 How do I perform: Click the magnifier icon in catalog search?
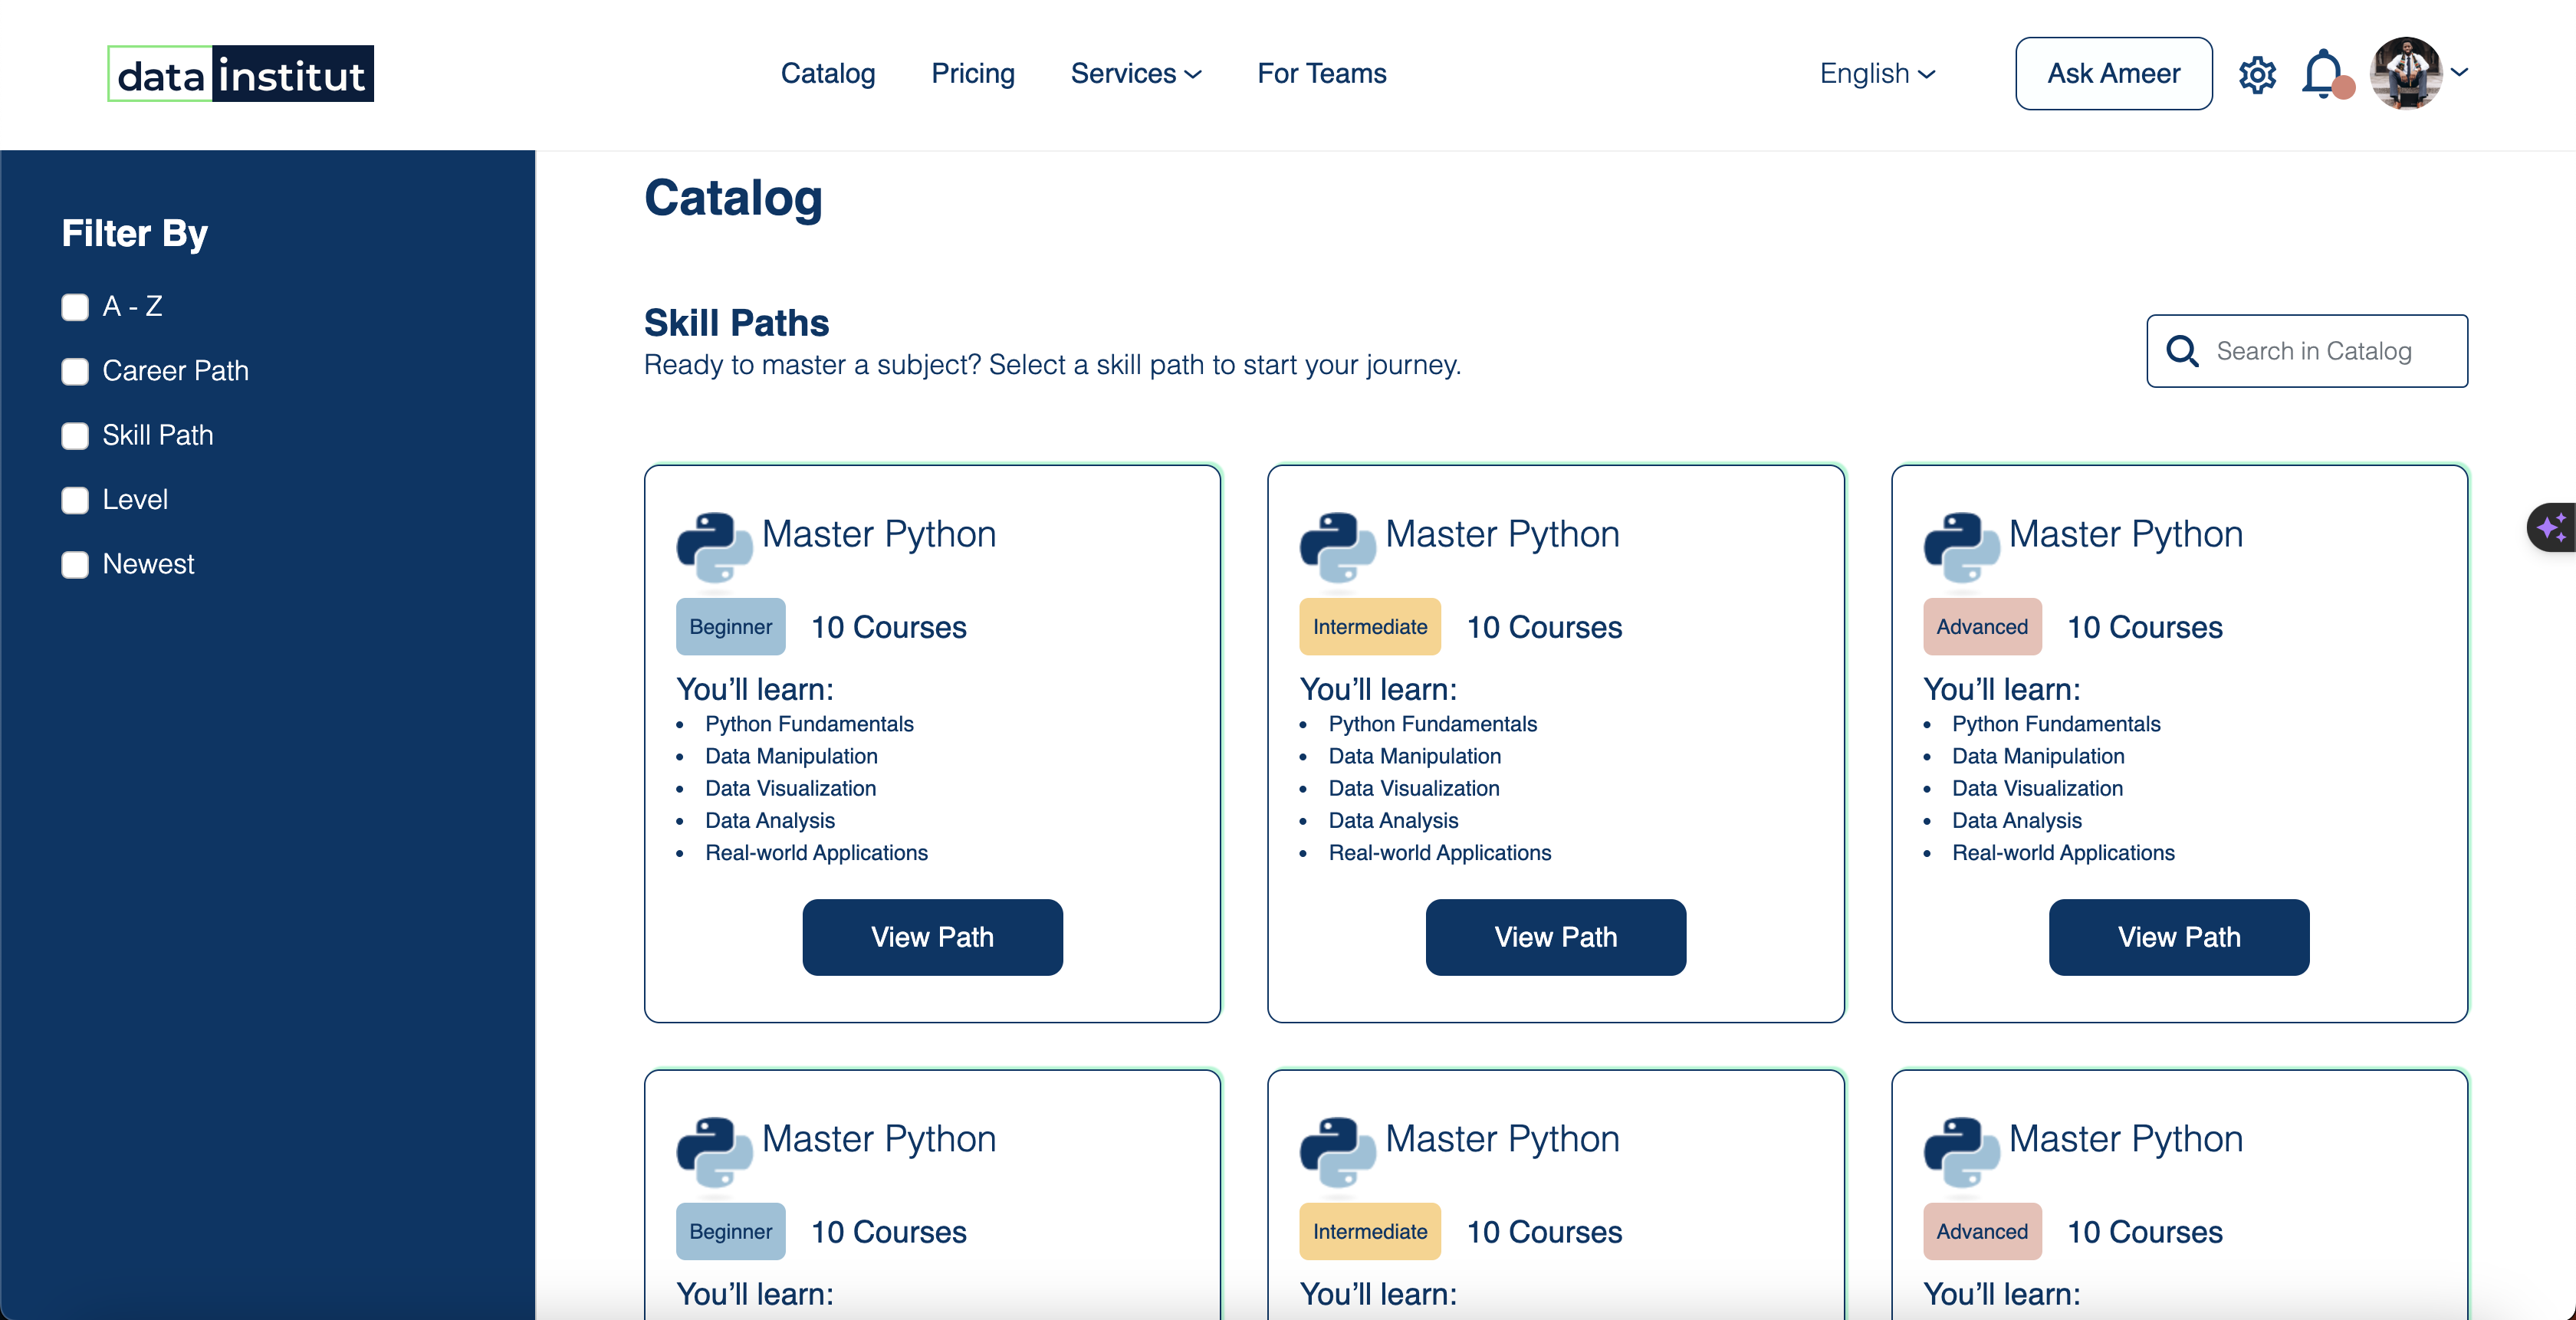[2182, 351]
